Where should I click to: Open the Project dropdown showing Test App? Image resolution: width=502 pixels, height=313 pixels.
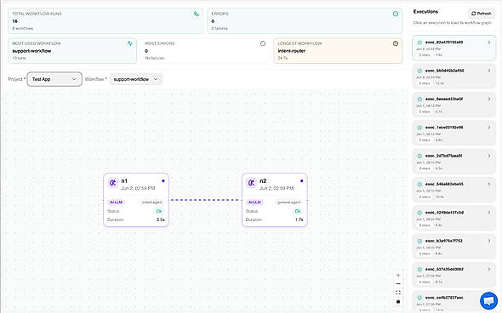click(x=54, y=79)
